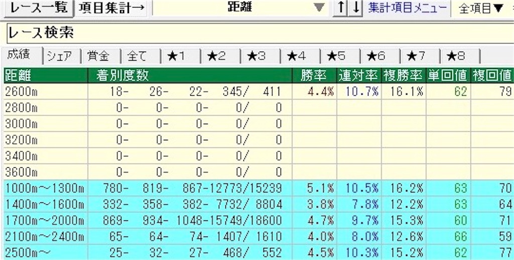Switch to the 賞金 tab
Image resolution: width=514 pixels, height=260 pixels.
tap(101, 57)
